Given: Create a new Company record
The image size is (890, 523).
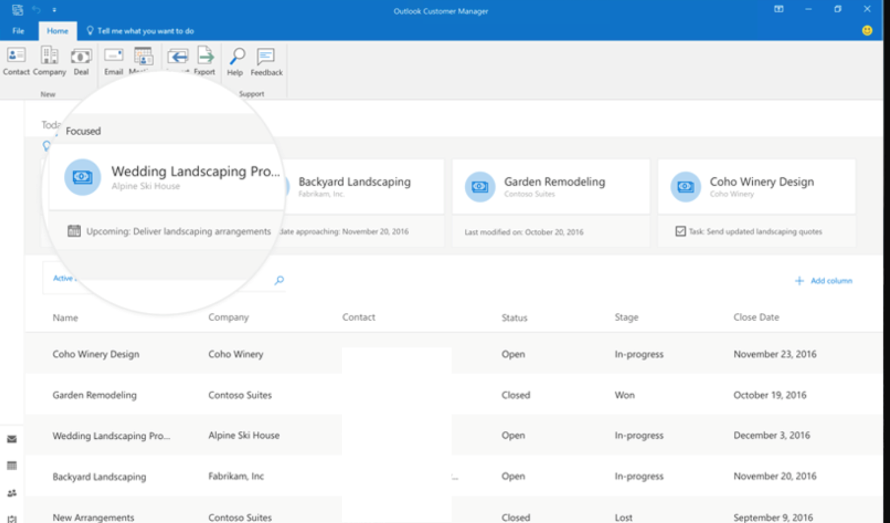Looking at the screenshot, I should coord(50,61).
